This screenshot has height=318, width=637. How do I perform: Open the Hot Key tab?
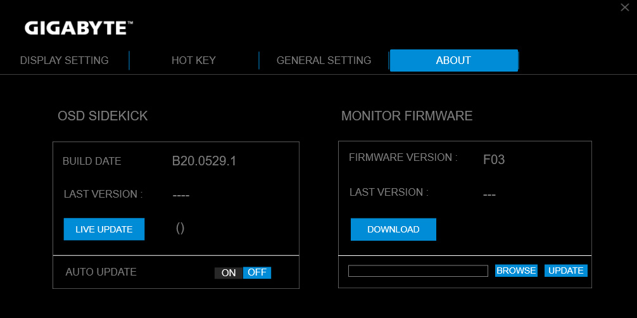(x=194, y=61)
